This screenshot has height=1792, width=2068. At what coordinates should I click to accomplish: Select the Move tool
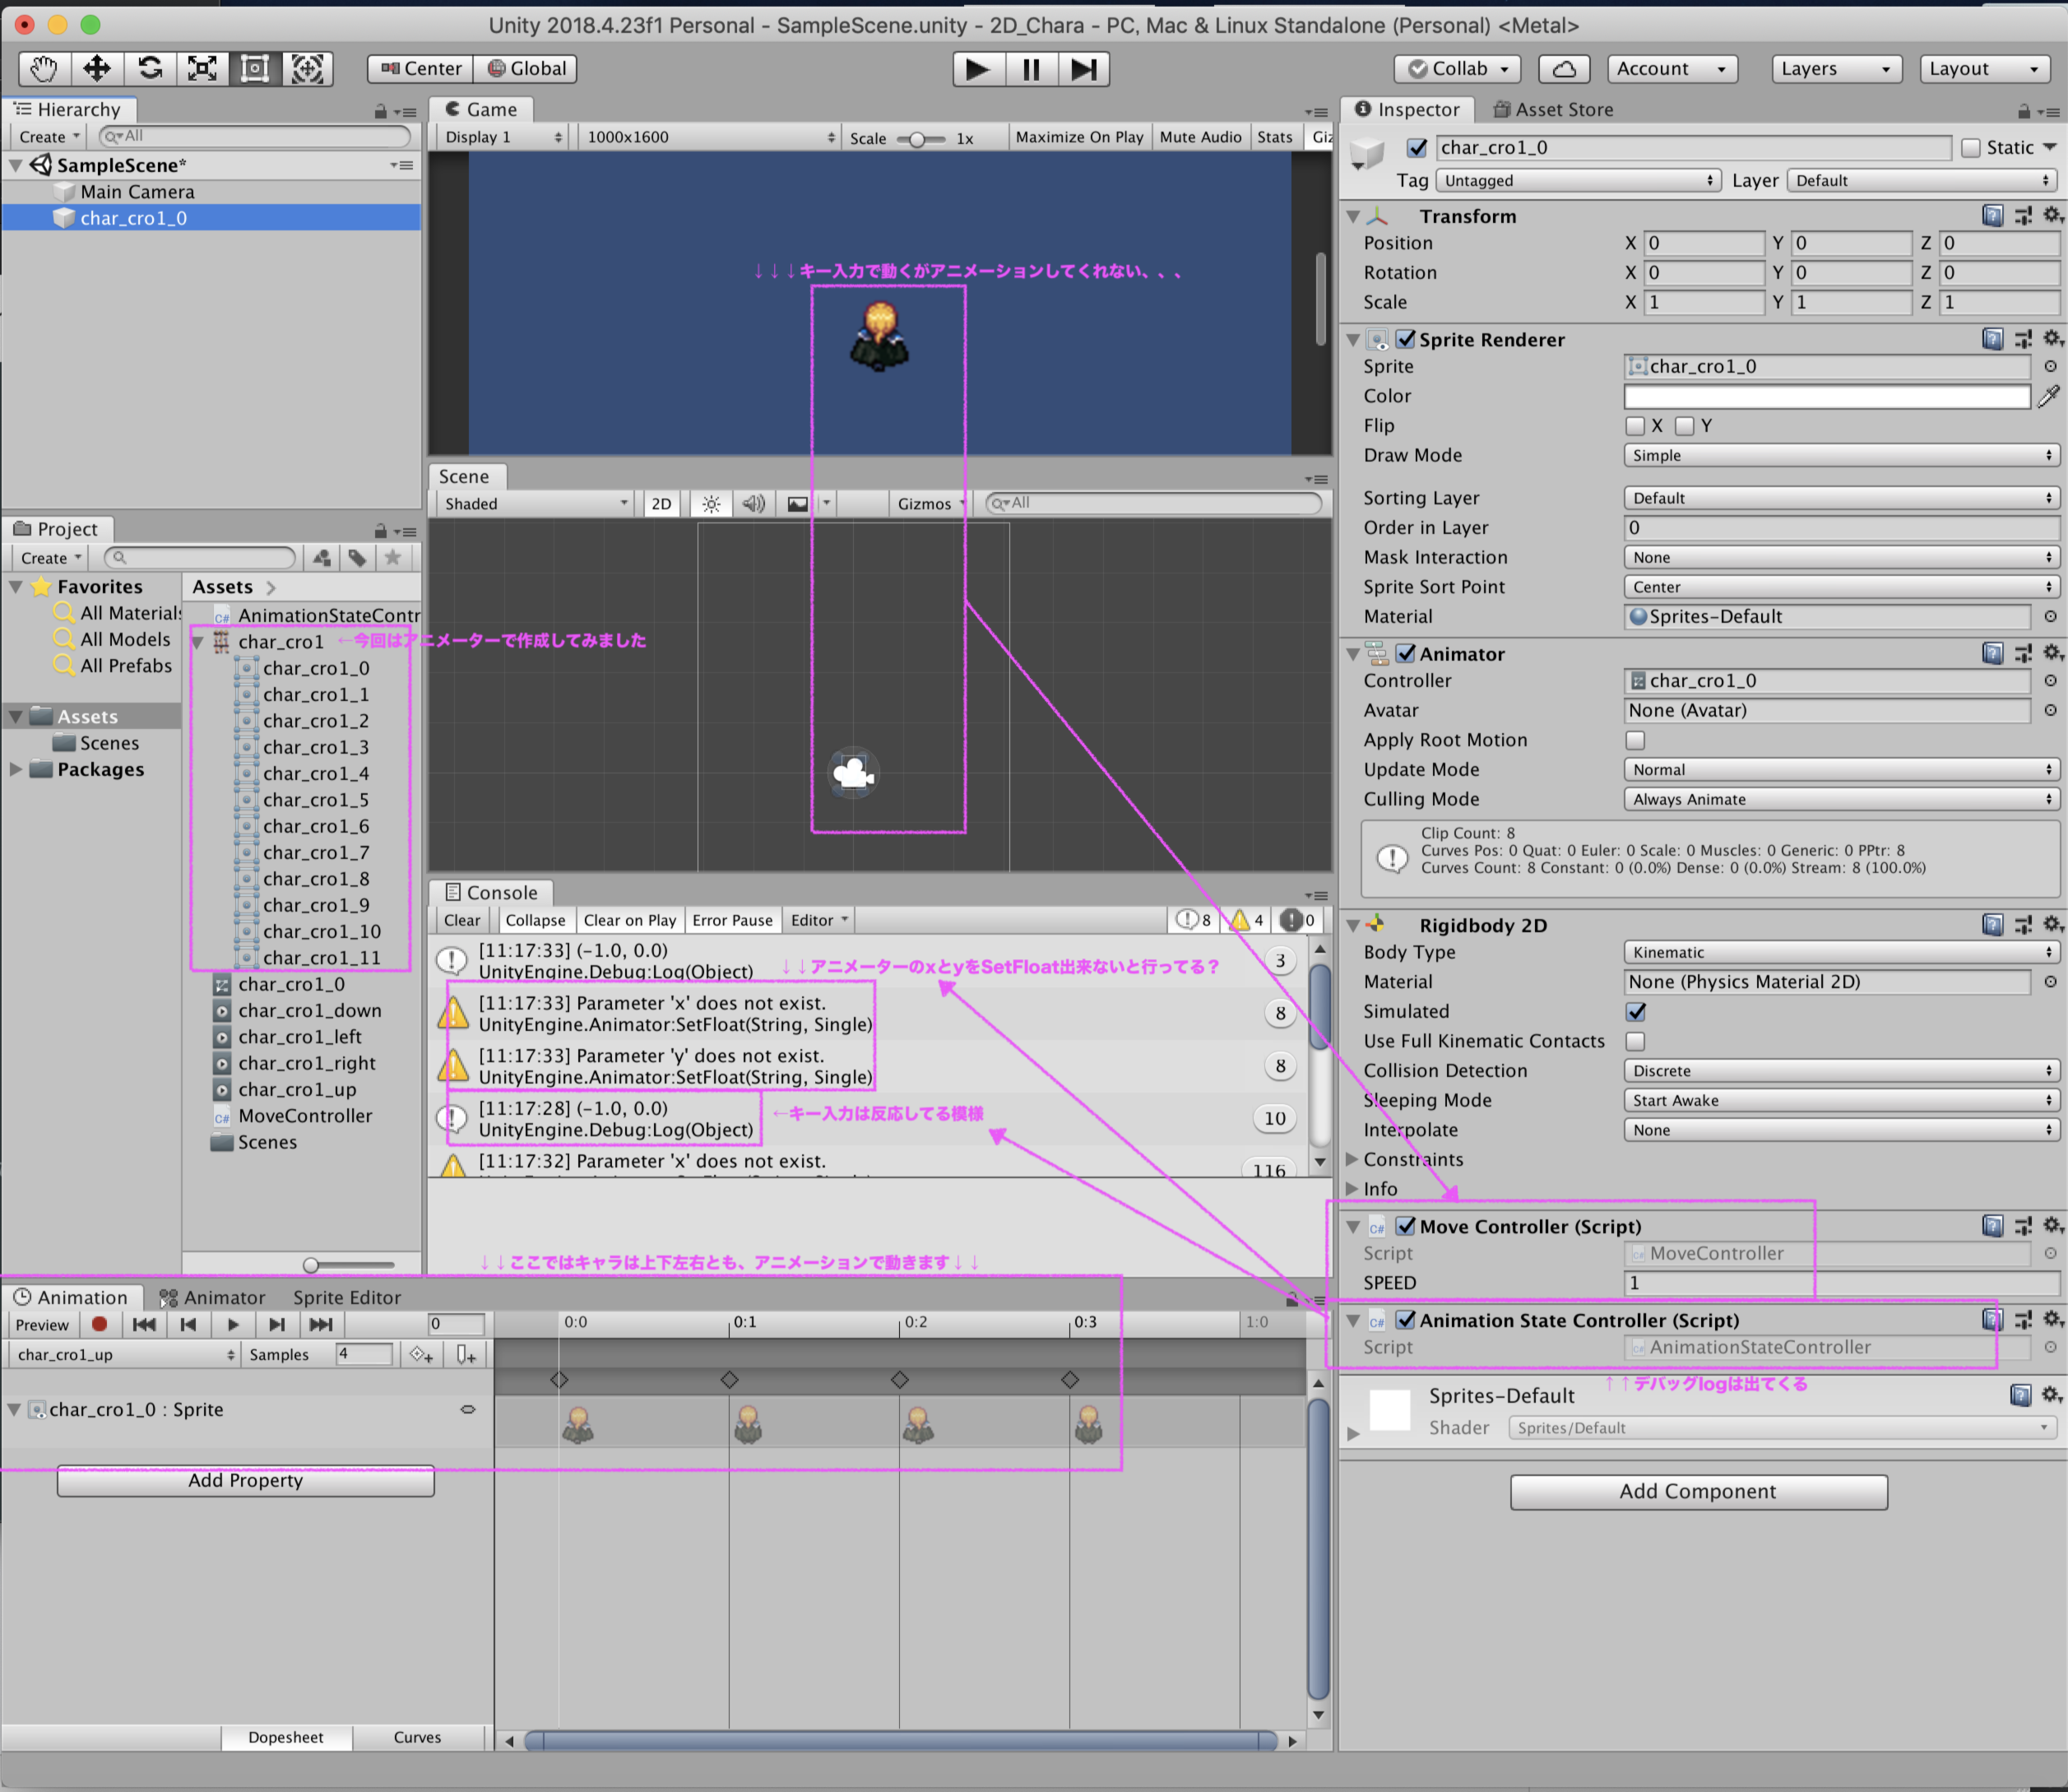(x=97, y=68)
